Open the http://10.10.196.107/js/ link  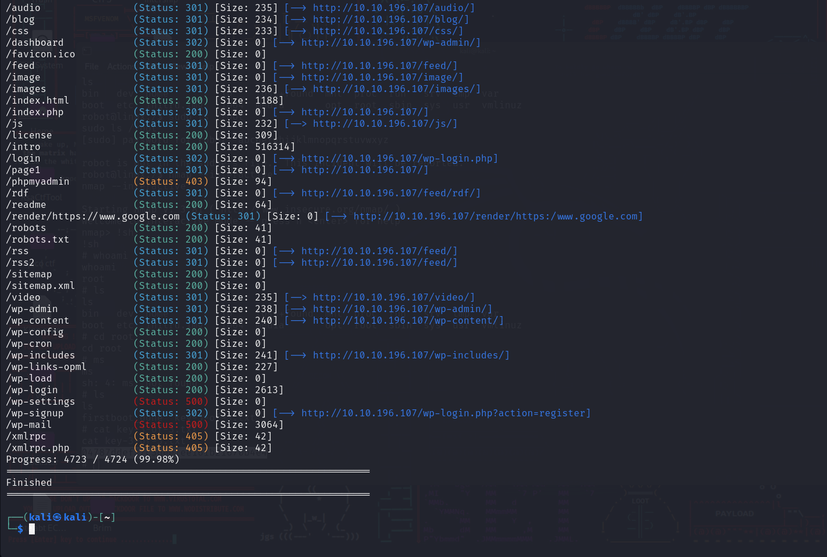point(382,123)
